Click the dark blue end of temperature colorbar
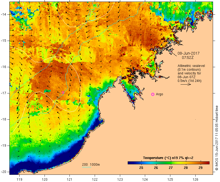220x182 pixels. click(x=130, y=163)
